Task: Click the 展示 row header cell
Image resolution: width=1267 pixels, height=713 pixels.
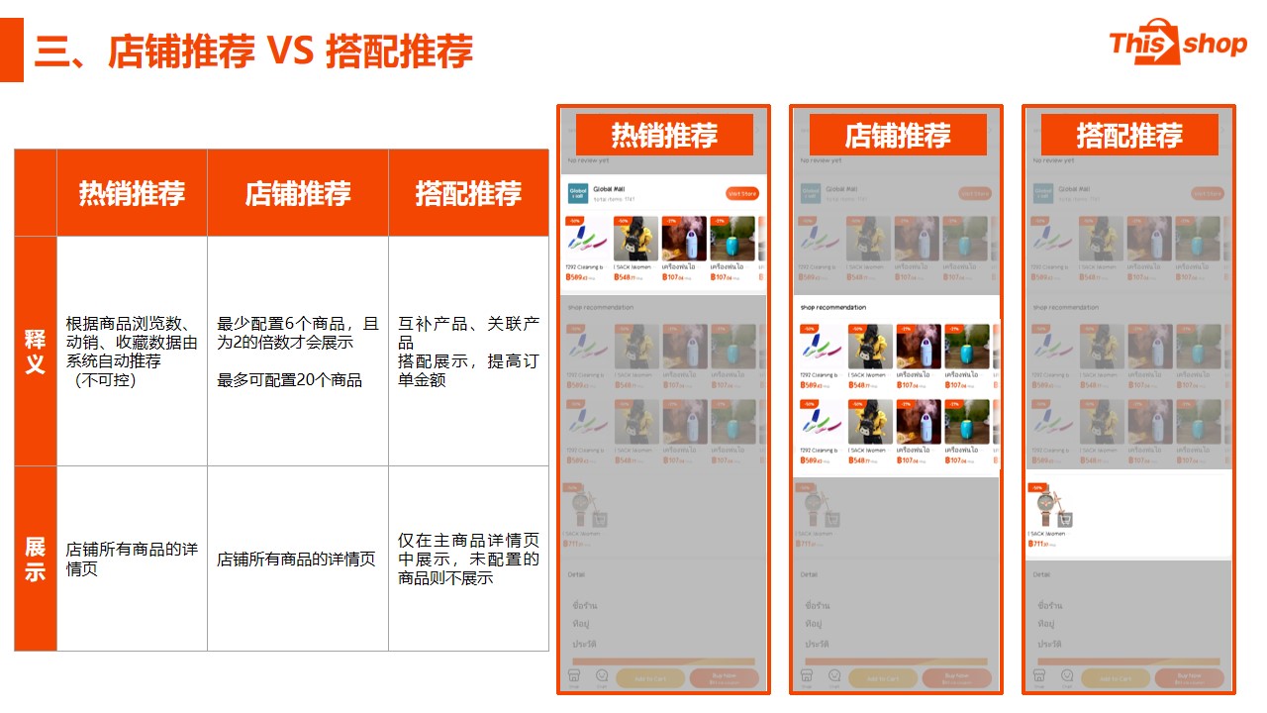Action: [36, 559]
